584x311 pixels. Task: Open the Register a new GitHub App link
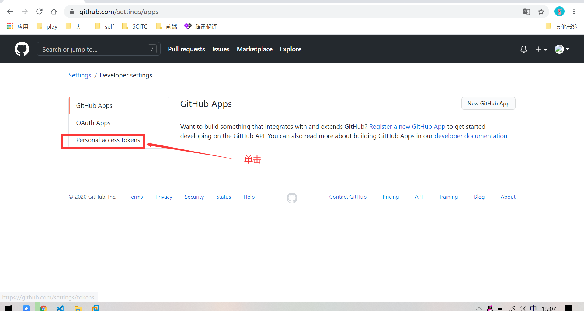tap(407, 126)
